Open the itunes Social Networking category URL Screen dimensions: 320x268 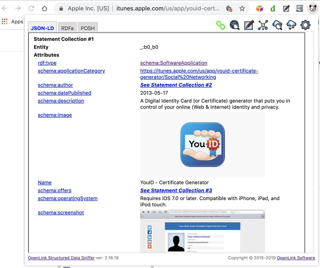199,74
